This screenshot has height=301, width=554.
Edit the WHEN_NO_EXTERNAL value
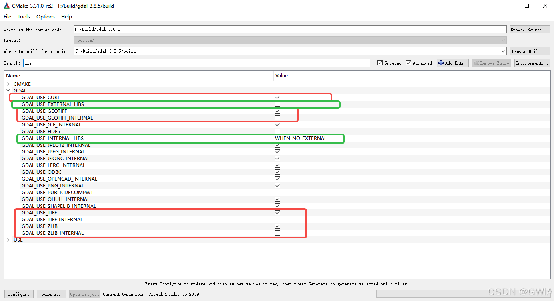pos(301,138)
